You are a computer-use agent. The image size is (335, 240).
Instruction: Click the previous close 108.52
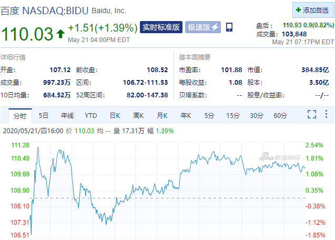pos(157,69)
